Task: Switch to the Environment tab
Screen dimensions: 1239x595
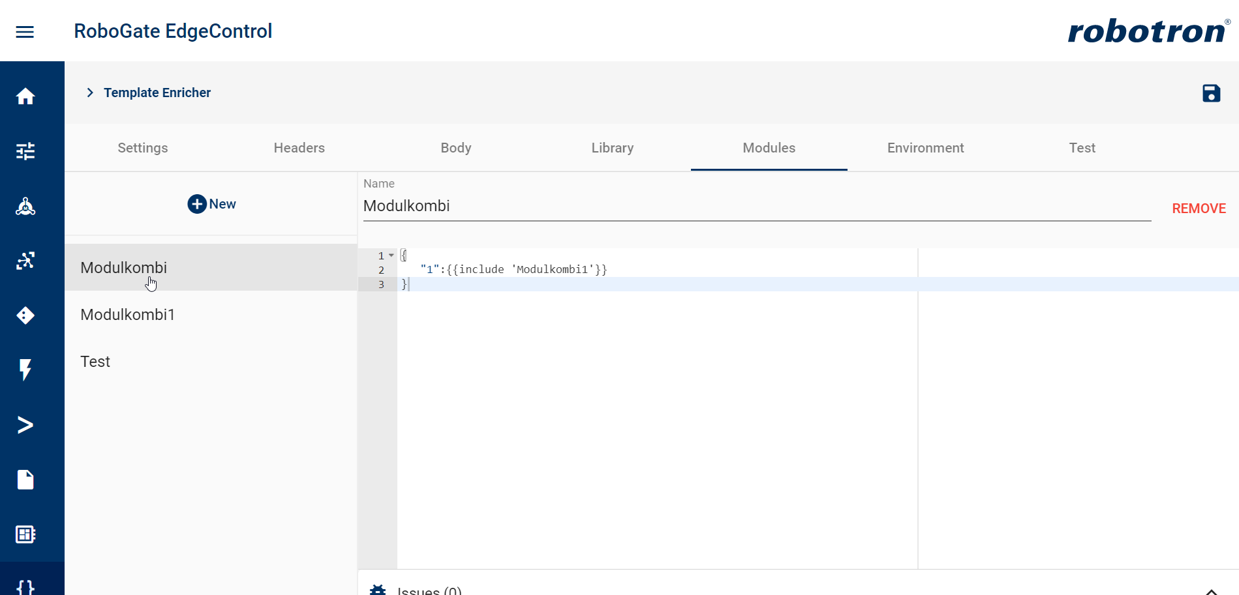Action: click(925, 148)
